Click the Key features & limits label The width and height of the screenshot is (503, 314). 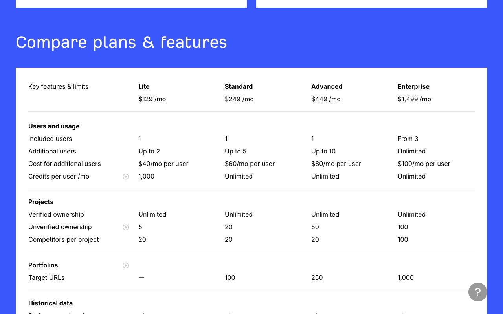point(58,86)
